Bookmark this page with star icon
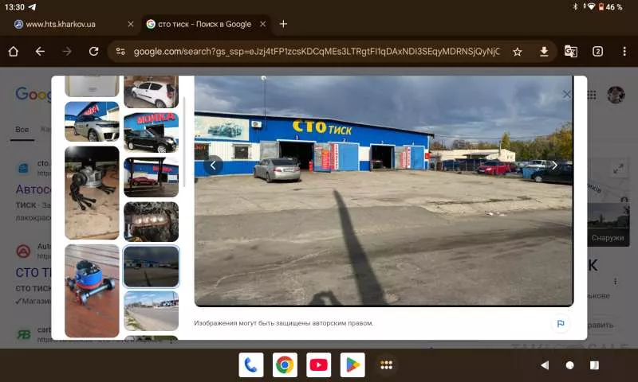Image resolution: width=638 pixels, height=382 pixels. (x=517, y=51)
